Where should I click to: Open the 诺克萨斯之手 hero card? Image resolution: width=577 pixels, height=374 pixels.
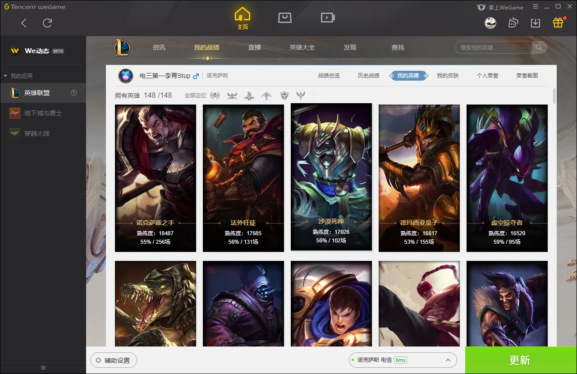pos(156,178)
